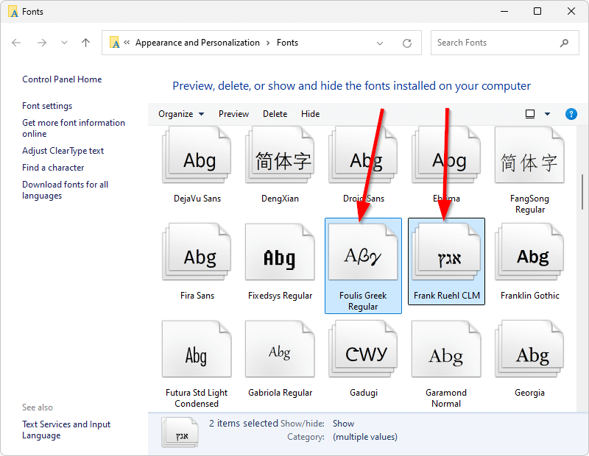Maximize the Fonts window
The width and height of the screenshot is (589, 456).
click(537, 11)
